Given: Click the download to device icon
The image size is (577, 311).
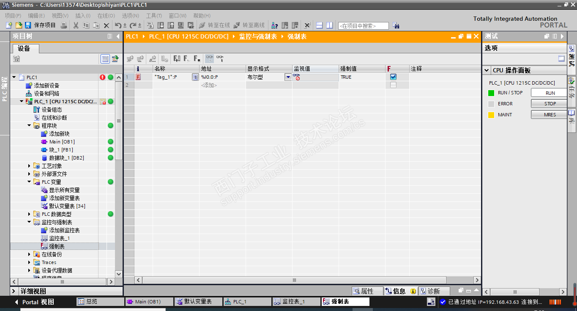Looking at the screenshot, I should (x=161, y=25).
